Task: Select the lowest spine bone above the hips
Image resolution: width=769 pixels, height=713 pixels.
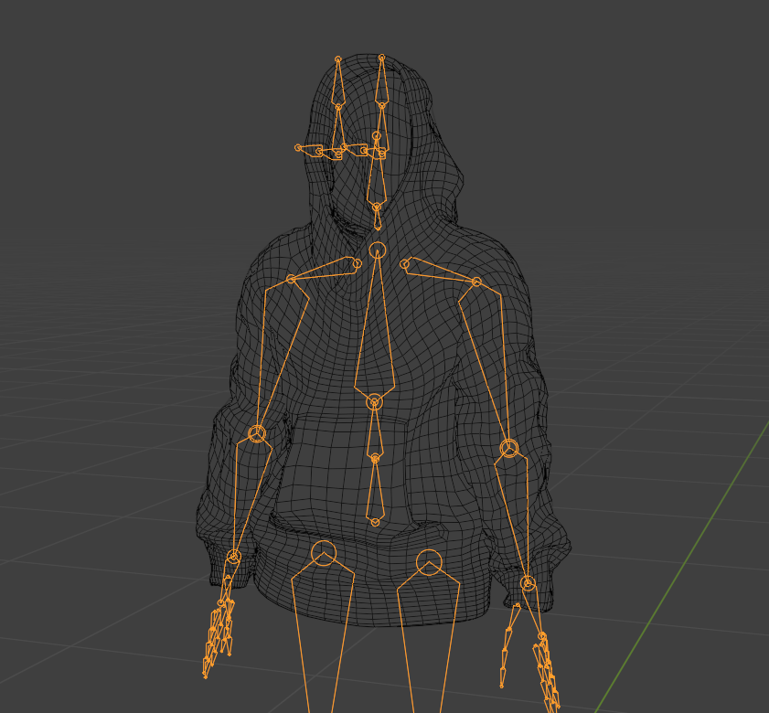Action: click(x=375, y=490)
